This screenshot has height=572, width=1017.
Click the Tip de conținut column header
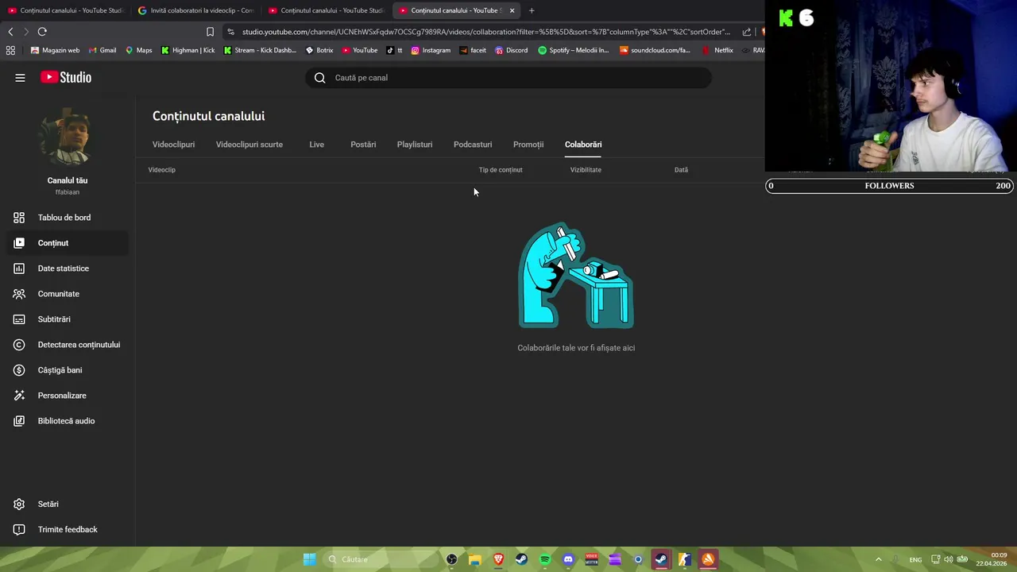501,170
